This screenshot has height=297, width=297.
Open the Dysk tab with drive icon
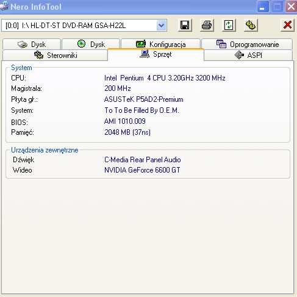pyautogui.click(x=32, y=44)
